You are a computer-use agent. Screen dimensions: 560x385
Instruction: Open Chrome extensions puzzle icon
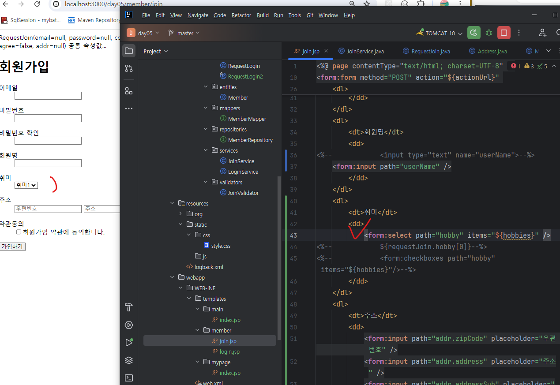point(421,4)
